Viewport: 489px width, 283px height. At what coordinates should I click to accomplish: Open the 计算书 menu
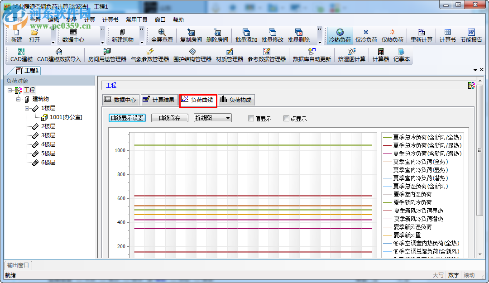click(x=110, y=20)
